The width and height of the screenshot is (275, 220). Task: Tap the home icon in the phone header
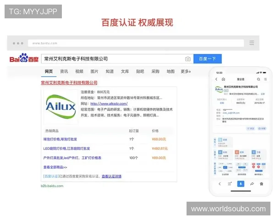point(223,79)
